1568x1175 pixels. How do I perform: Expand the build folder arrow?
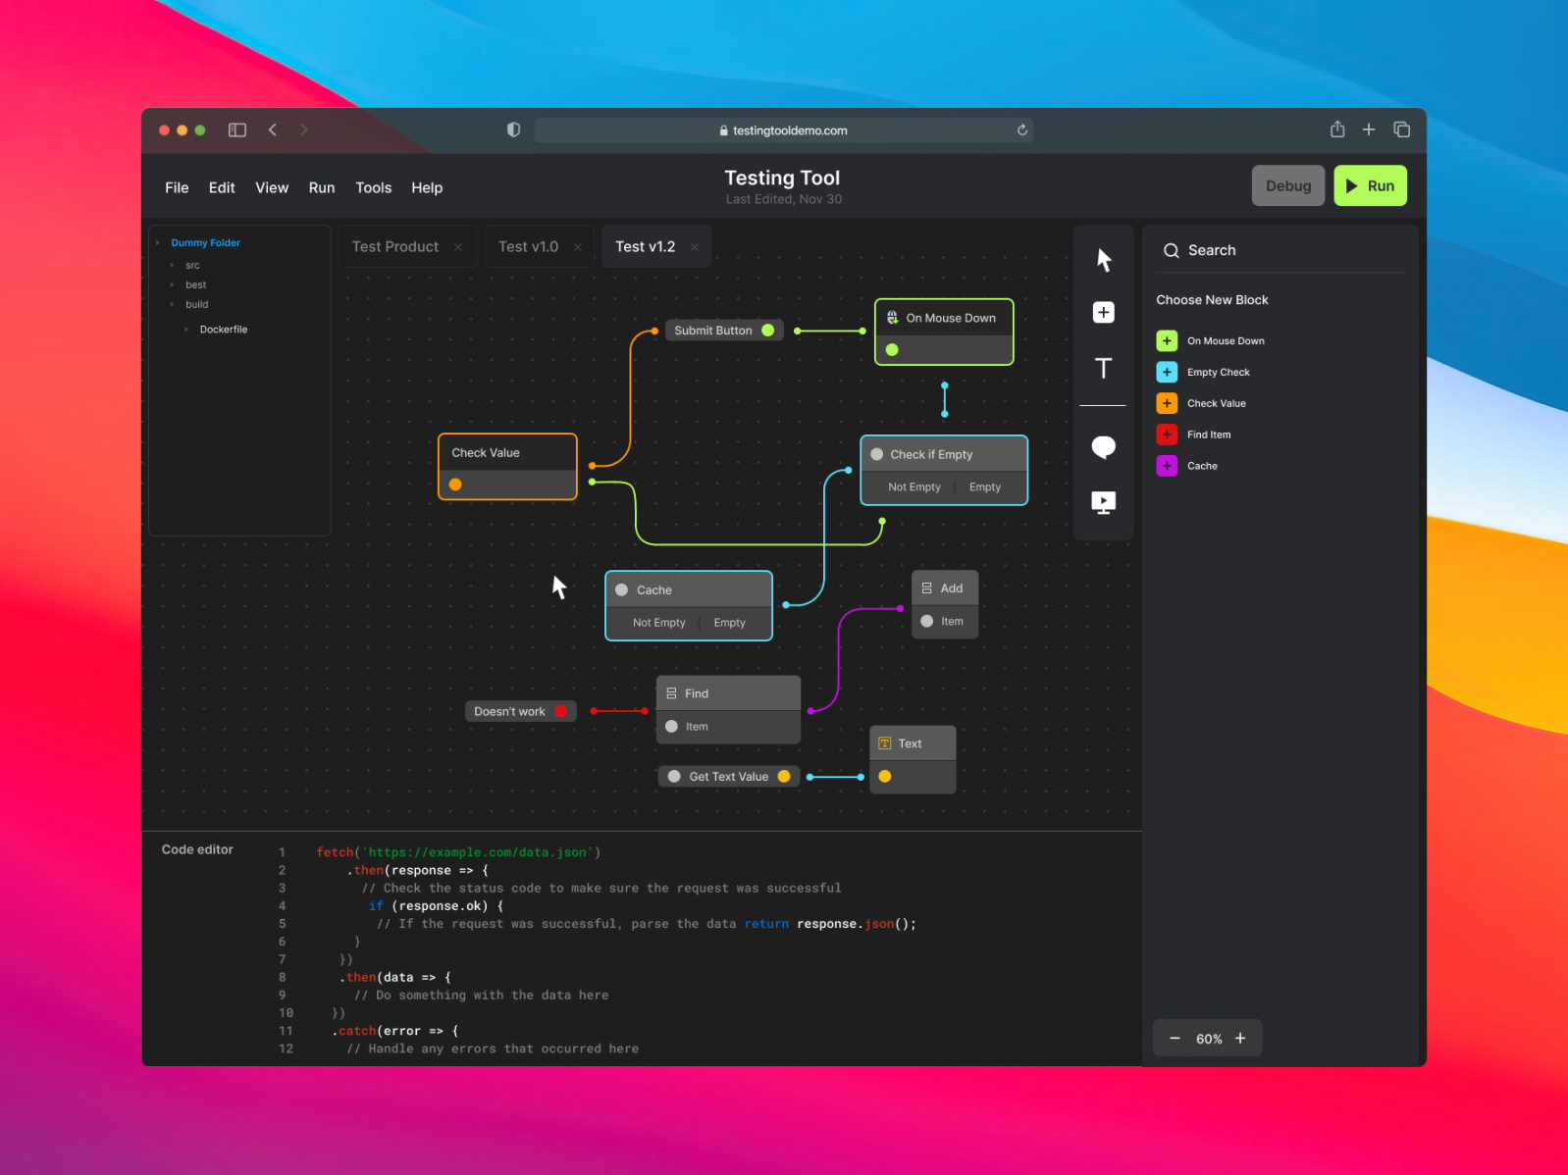pyautogui.click(x=172, y=304)
